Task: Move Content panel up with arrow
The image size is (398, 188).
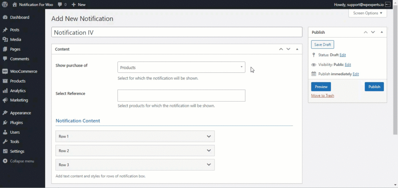Action: pos(281,49)
